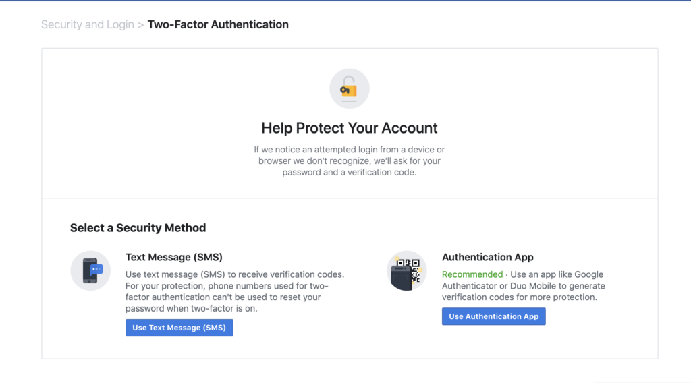Click the breadcrumb chevron separator
The height and width of the screenshot is (383, 691).
(x=140, y=25)
